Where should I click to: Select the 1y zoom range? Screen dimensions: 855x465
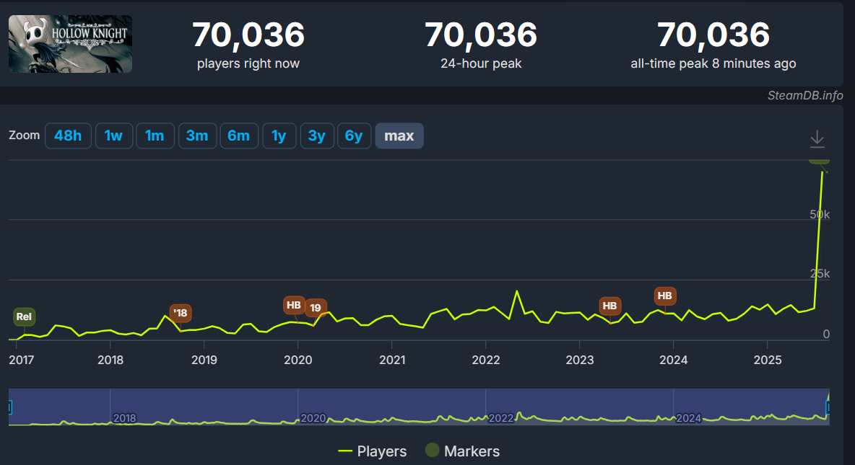click(x=279, y=136)
